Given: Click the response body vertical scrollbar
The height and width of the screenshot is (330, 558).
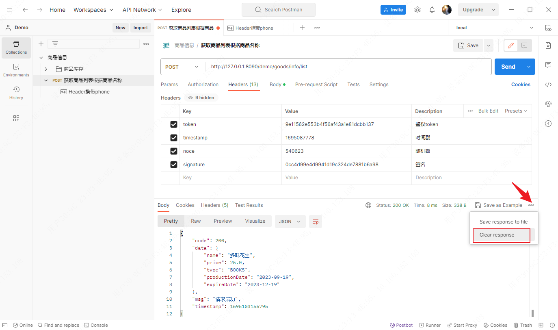Looking at the screenshot, I should pyautogui.click(x=532, y=313).
